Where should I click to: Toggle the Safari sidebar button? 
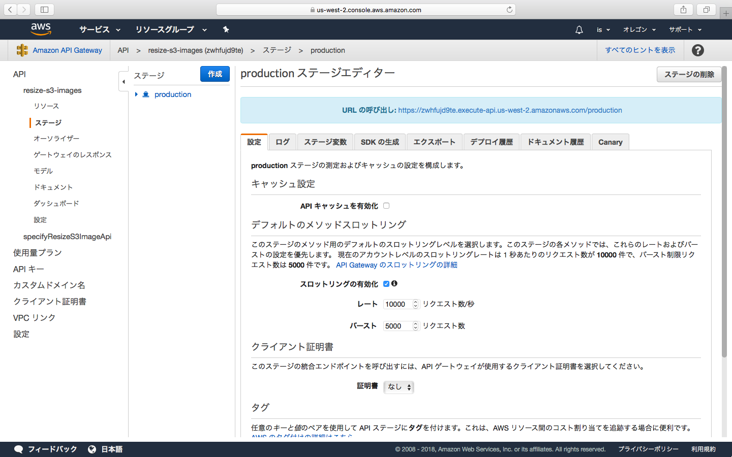(44, 10)
